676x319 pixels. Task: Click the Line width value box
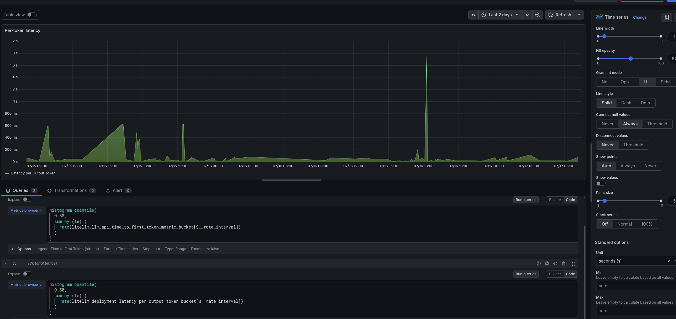click(672, 36)
